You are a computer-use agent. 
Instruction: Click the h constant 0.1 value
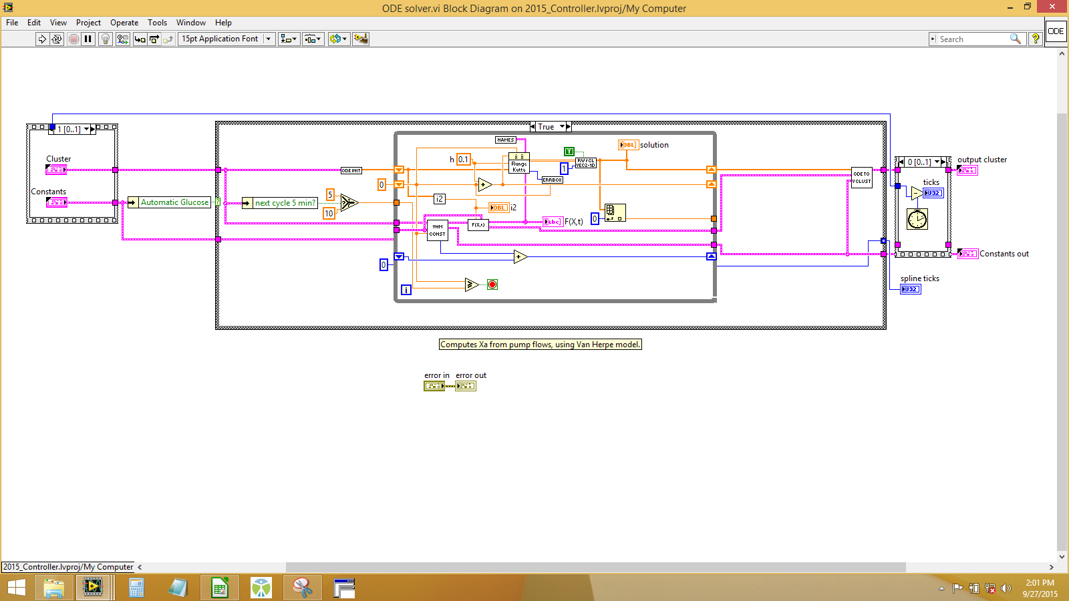pyautogui.click(x=463, y=160)
